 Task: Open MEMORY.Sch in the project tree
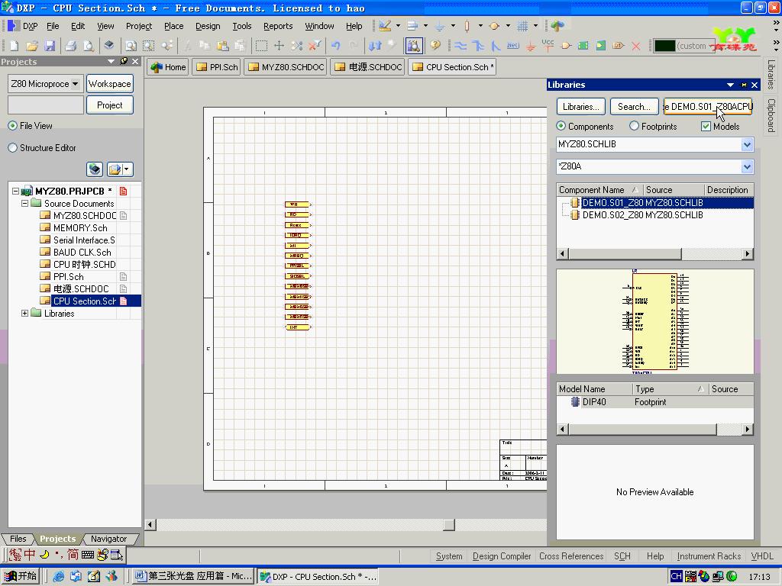[x=79, y=227]
